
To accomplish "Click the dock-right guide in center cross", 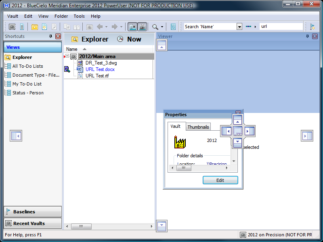I will coord(250,131).
